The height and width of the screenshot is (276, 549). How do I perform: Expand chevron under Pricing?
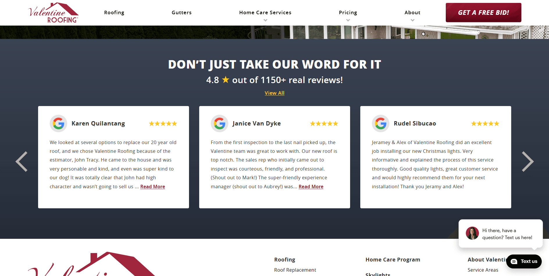(348, 20)
